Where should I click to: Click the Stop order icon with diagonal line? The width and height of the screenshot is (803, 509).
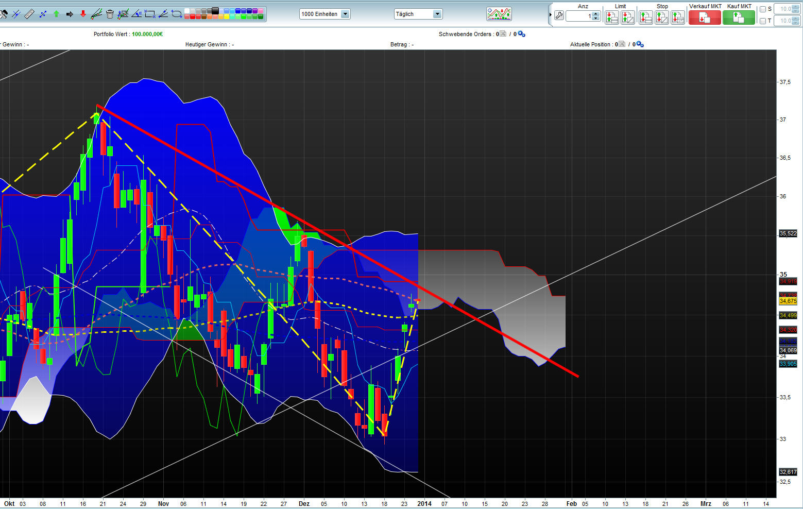coord(662,18)
